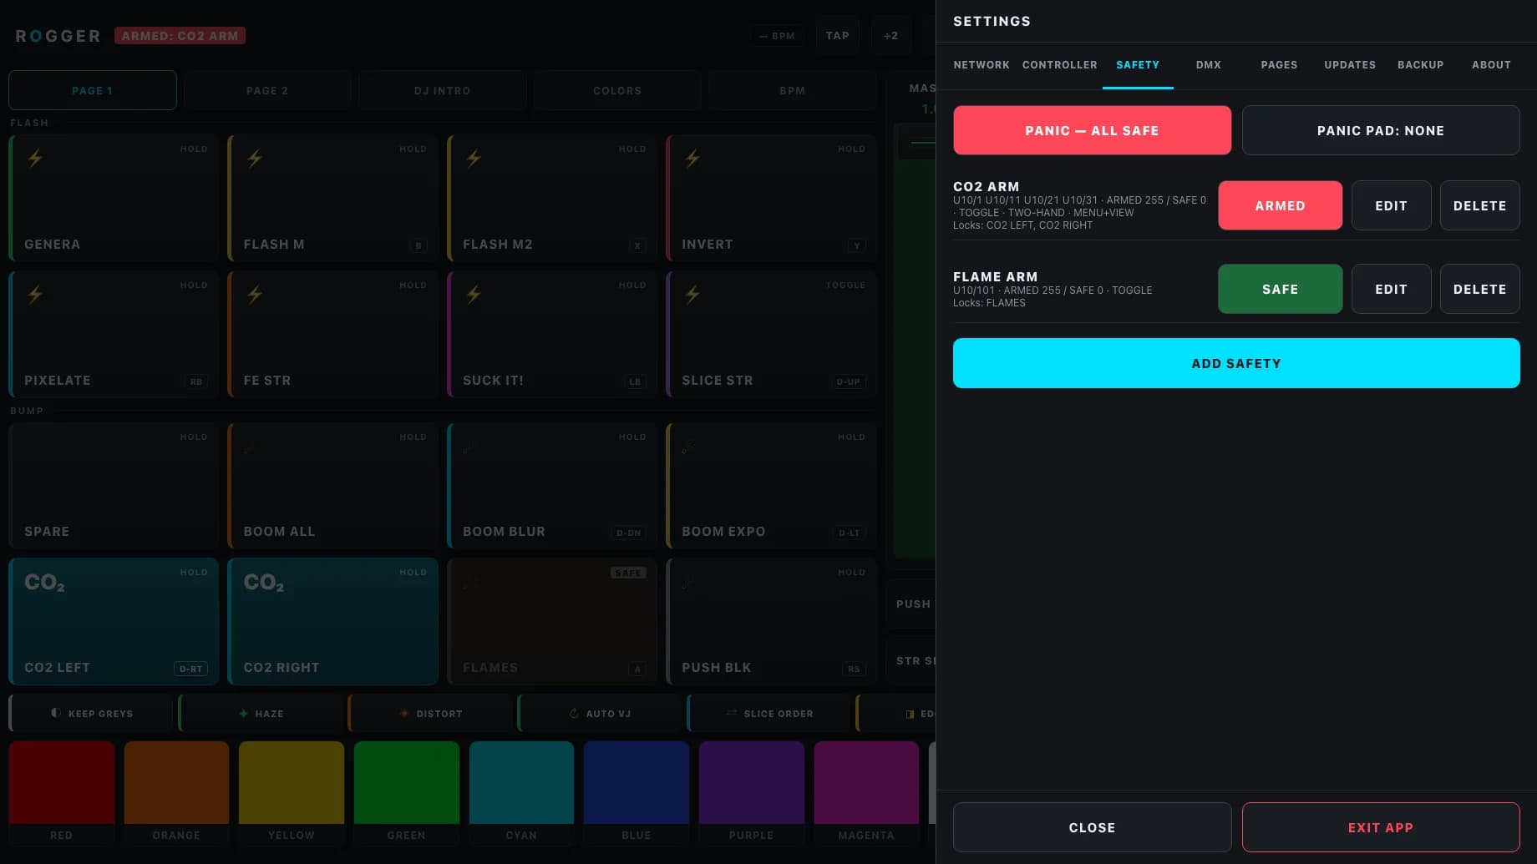Open the DMX settings tab
This screenshot has height=864, width=1537.
[1208, 65]
